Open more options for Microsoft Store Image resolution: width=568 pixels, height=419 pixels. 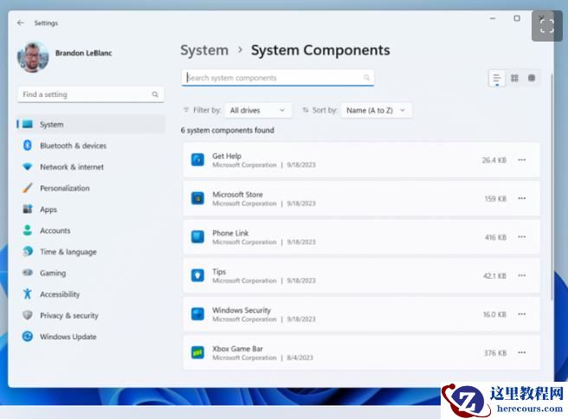point(521,198)
